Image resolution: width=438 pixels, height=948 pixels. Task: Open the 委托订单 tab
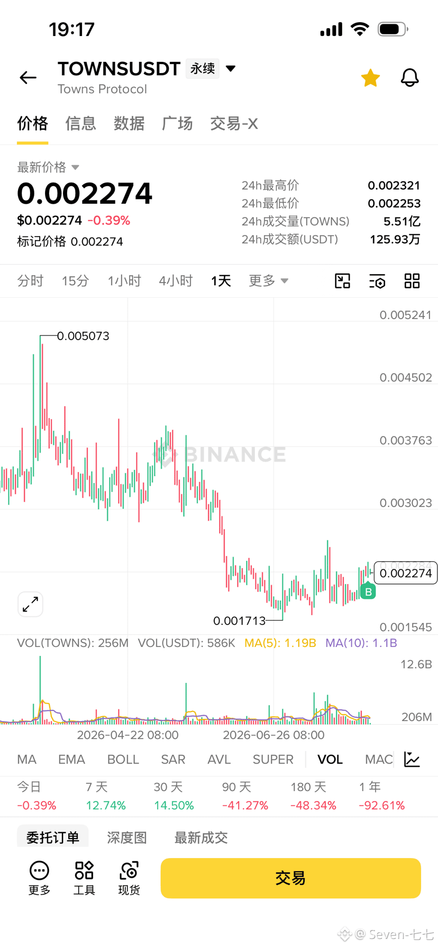coord(53,837)
